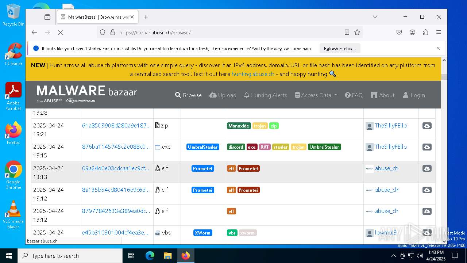This screenshot has width=467, height=263.
Task: Open TheSillyFEllo reporter in exe row
Action: coord(390,146)
